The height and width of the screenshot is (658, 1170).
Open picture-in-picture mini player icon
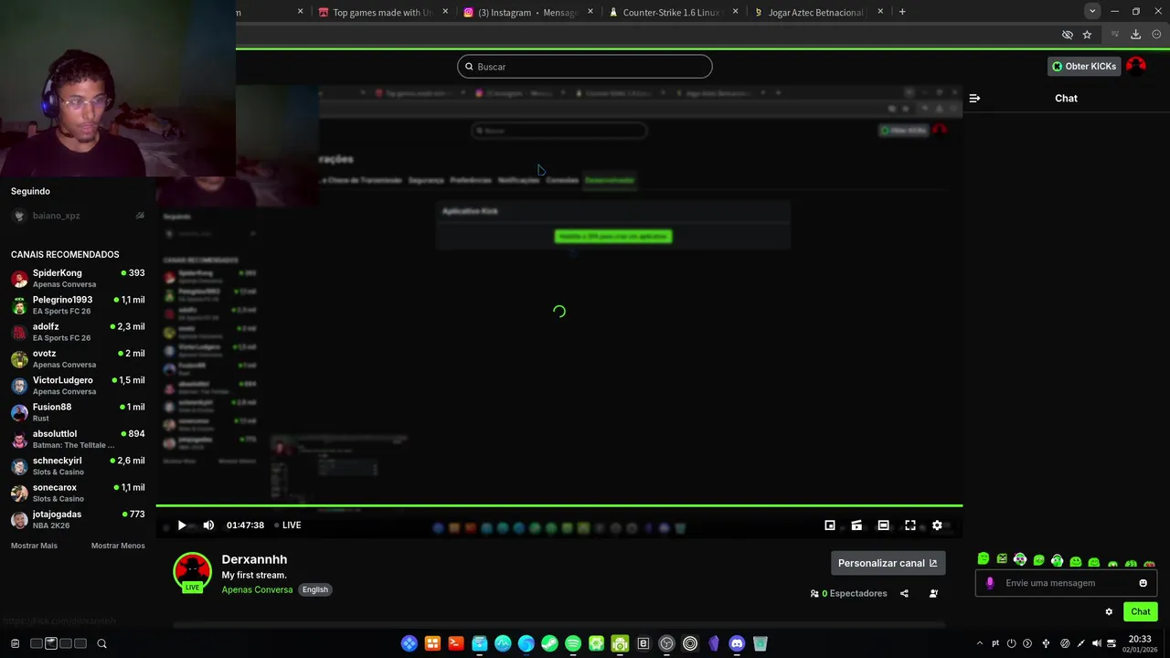(830, 525)
